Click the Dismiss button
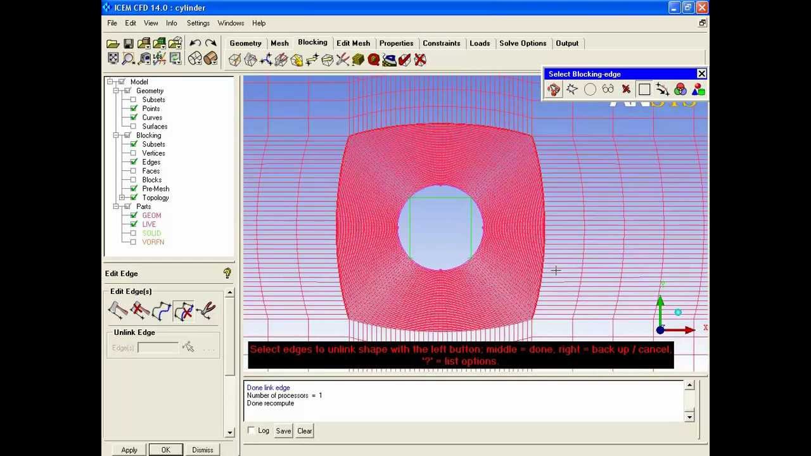This screenshot has width=811, height=456. pyautogui.click(x=203, y=450)
